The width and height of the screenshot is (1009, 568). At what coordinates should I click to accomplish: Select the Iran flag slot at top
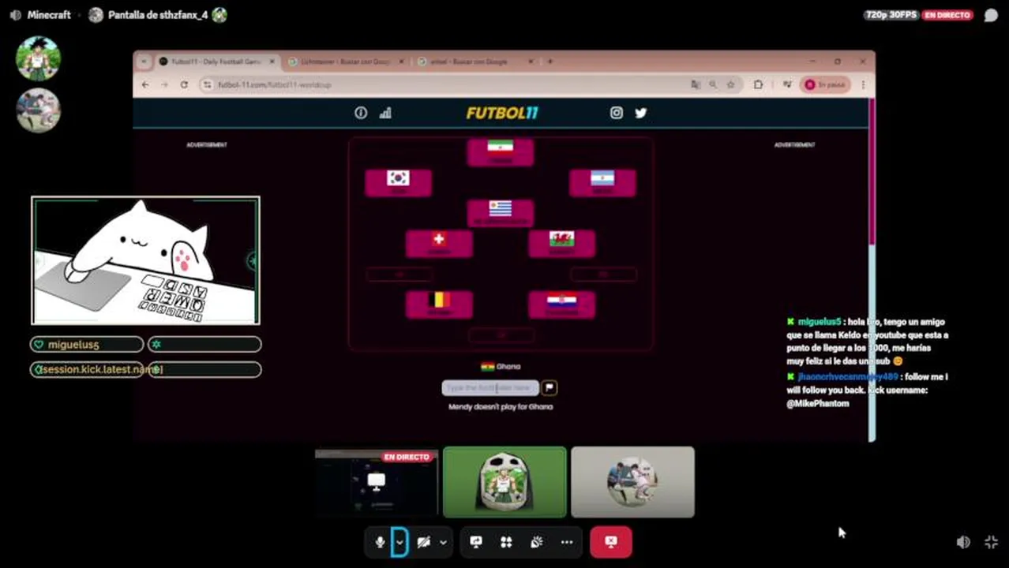[500, 152]
